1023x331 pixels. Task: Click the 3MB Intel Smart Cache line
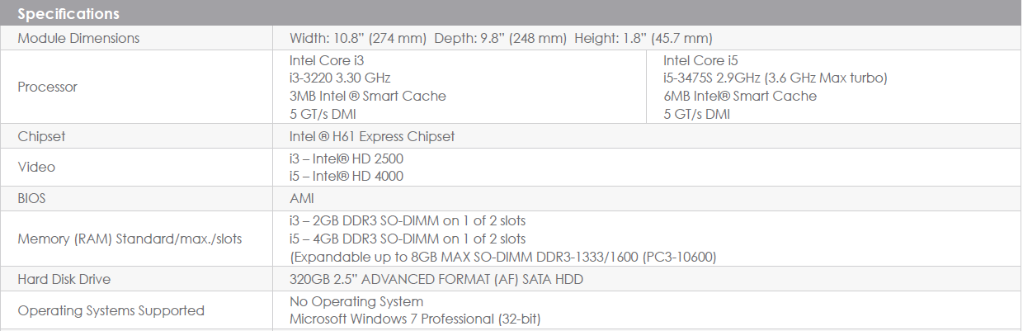[368, 97]
